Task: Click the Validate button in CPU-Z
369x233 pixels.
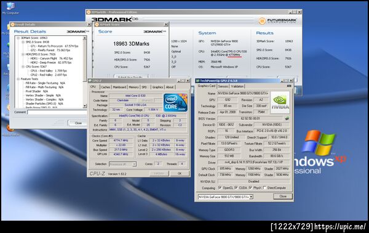Action: tap(159, 173)
